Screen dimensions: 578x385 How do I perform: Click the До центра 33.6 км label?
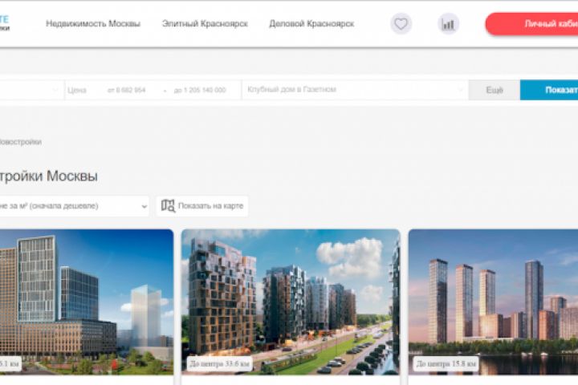(x=220, y=364)
